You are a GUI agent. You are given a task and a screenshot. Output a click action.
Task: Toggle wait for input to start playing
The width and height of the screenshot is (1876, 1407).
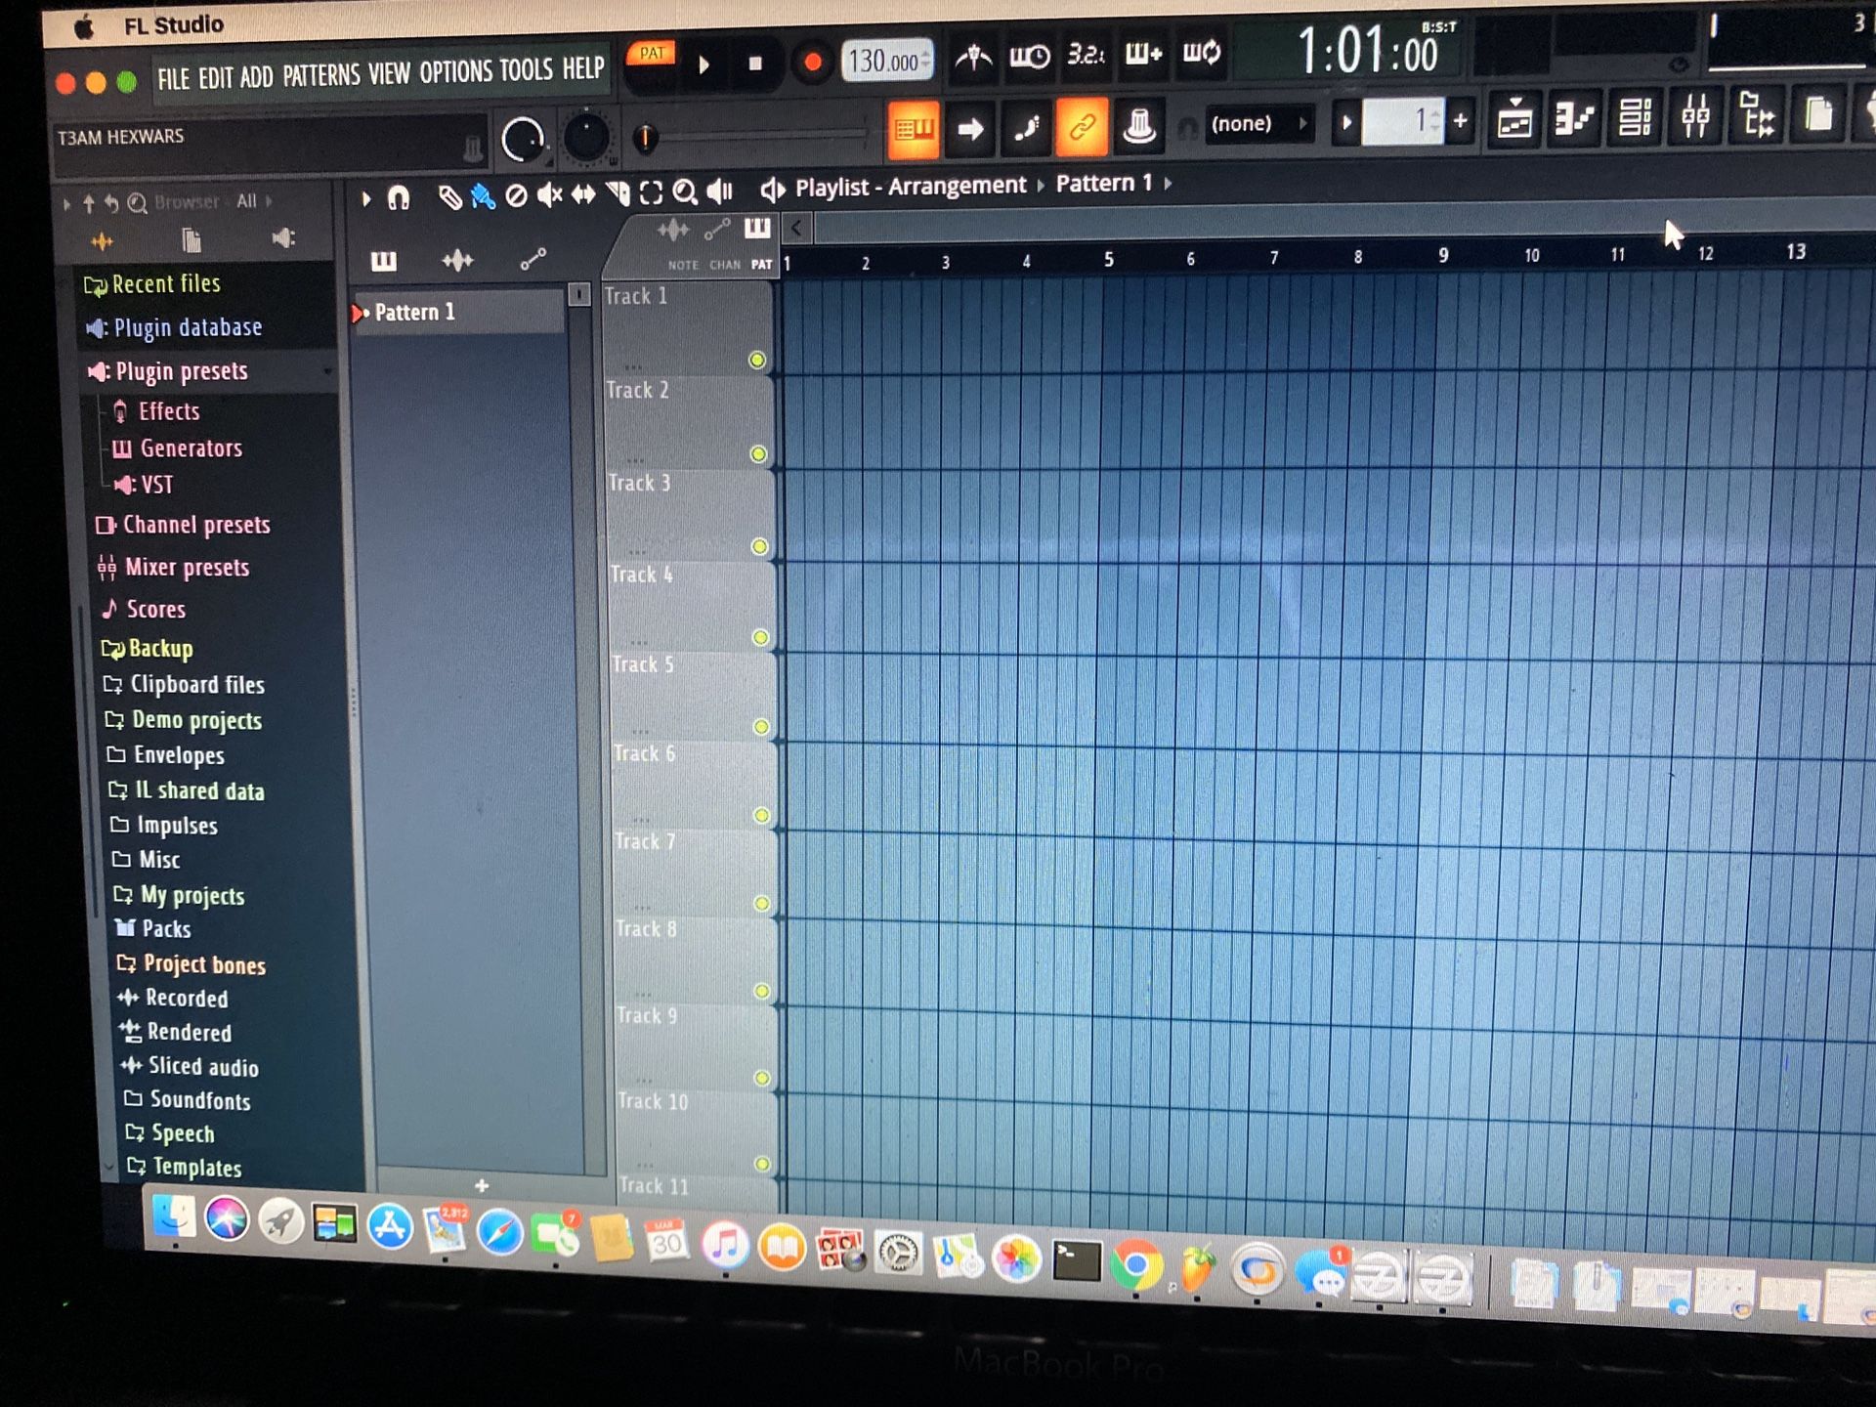pyautogui.click(x=1029, y=56)
